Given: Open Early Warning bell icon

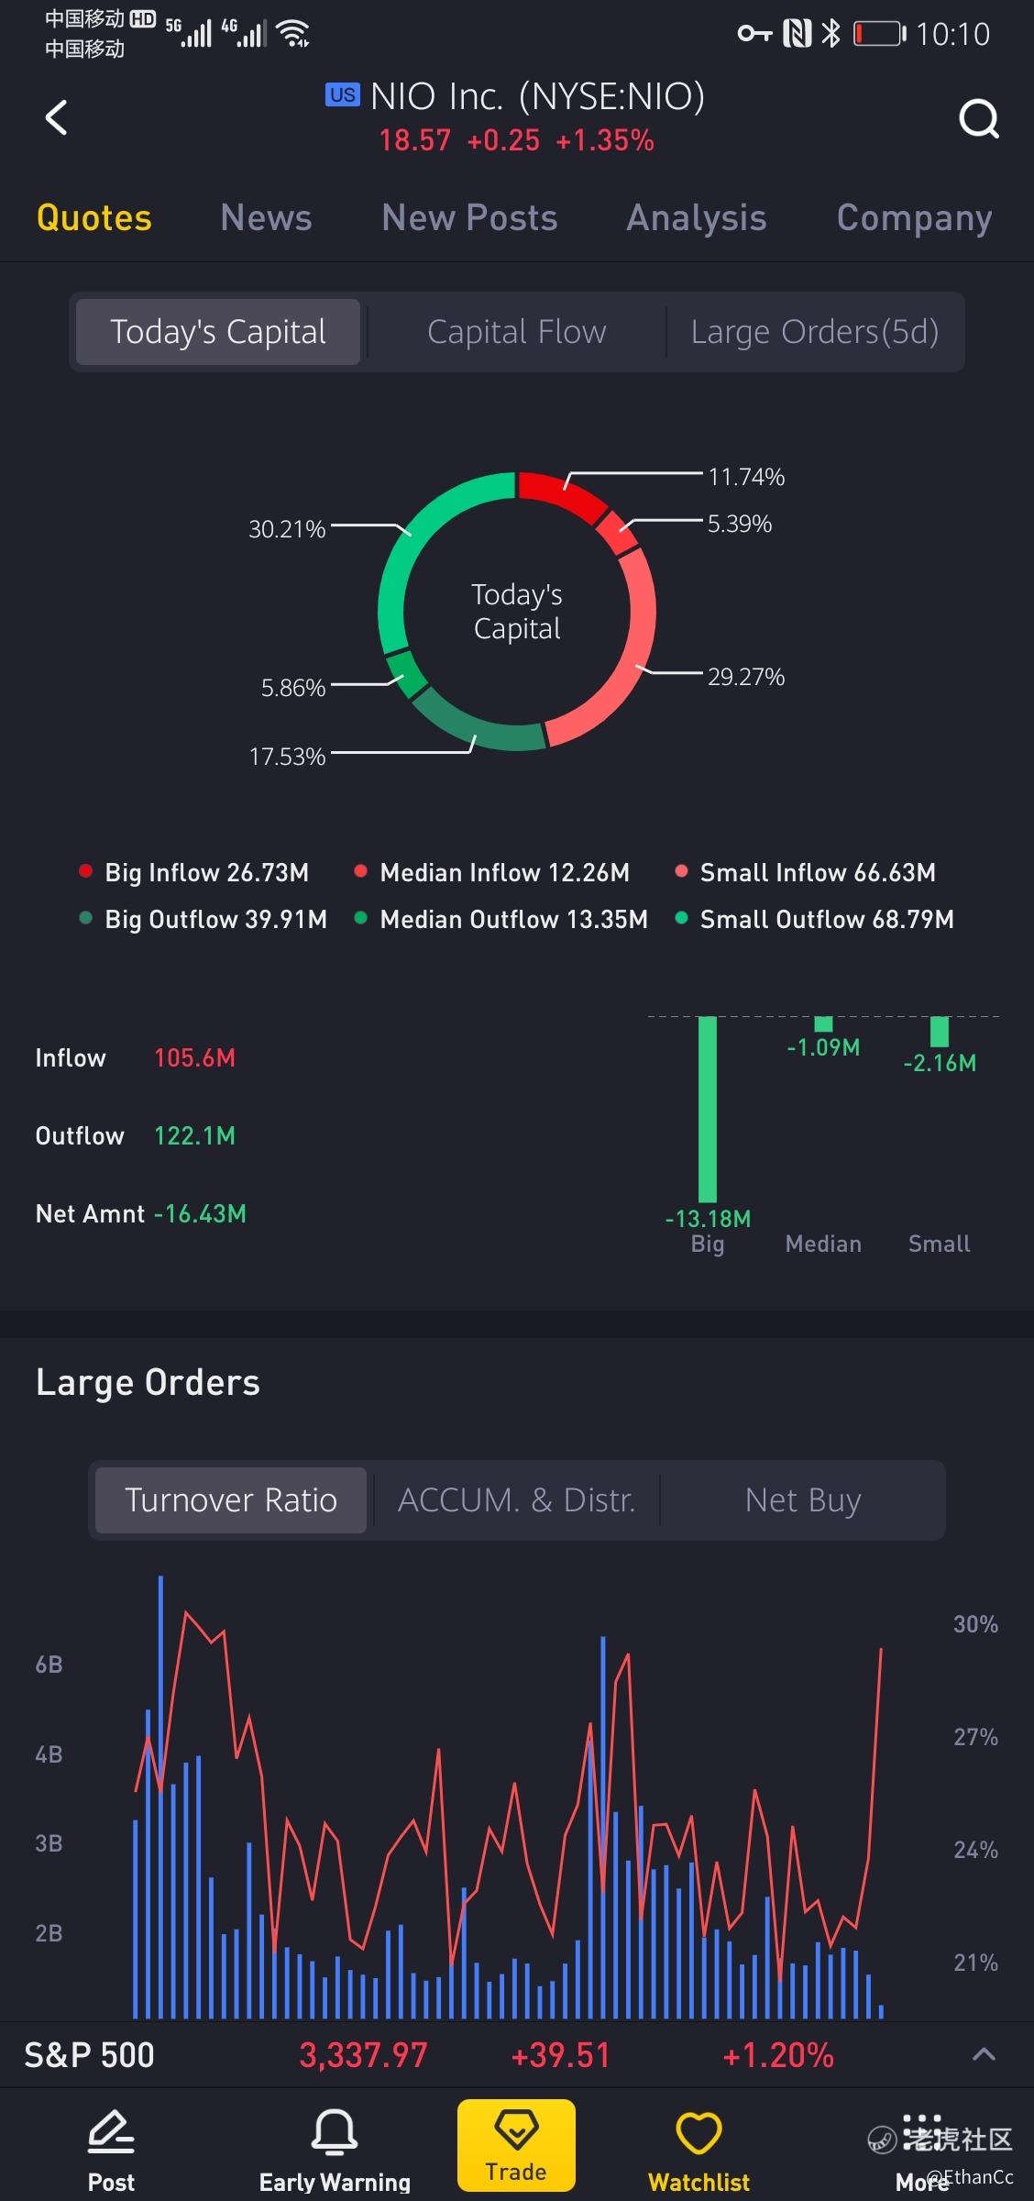Looking at the screenshot, I should pos(335,2131).
